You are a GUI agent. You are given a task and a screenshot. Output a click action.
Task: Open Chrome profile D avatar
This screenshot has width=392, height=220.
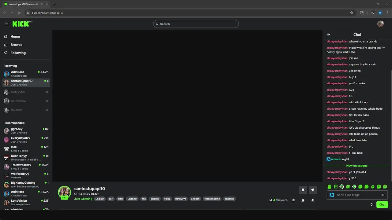coord(380,13)
